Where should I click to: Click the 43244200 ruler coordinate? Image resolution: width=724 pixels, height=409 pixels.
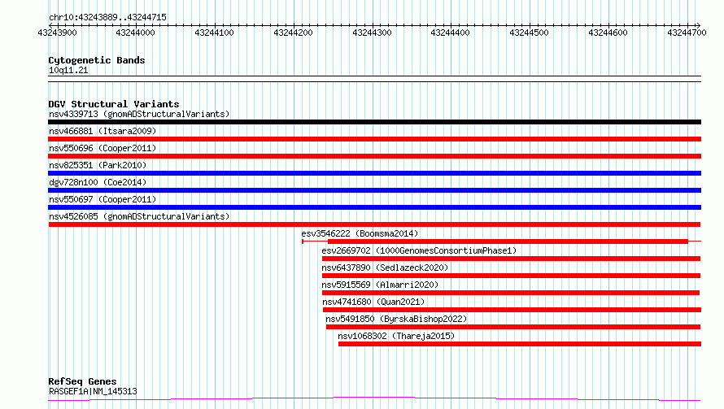[293, 33]
